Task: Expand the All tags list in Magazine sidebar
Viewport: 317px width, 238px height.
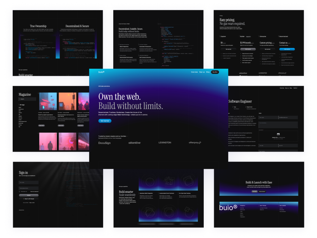Action: pyautogui.click(x=22, y=105)
